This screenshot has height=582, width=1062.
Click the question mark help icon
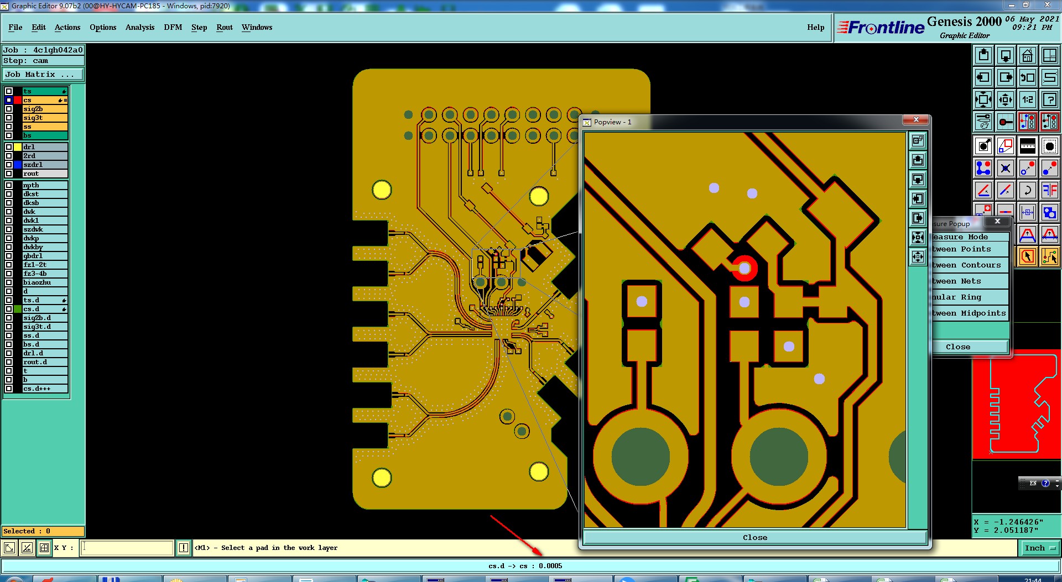(1050, 99)
